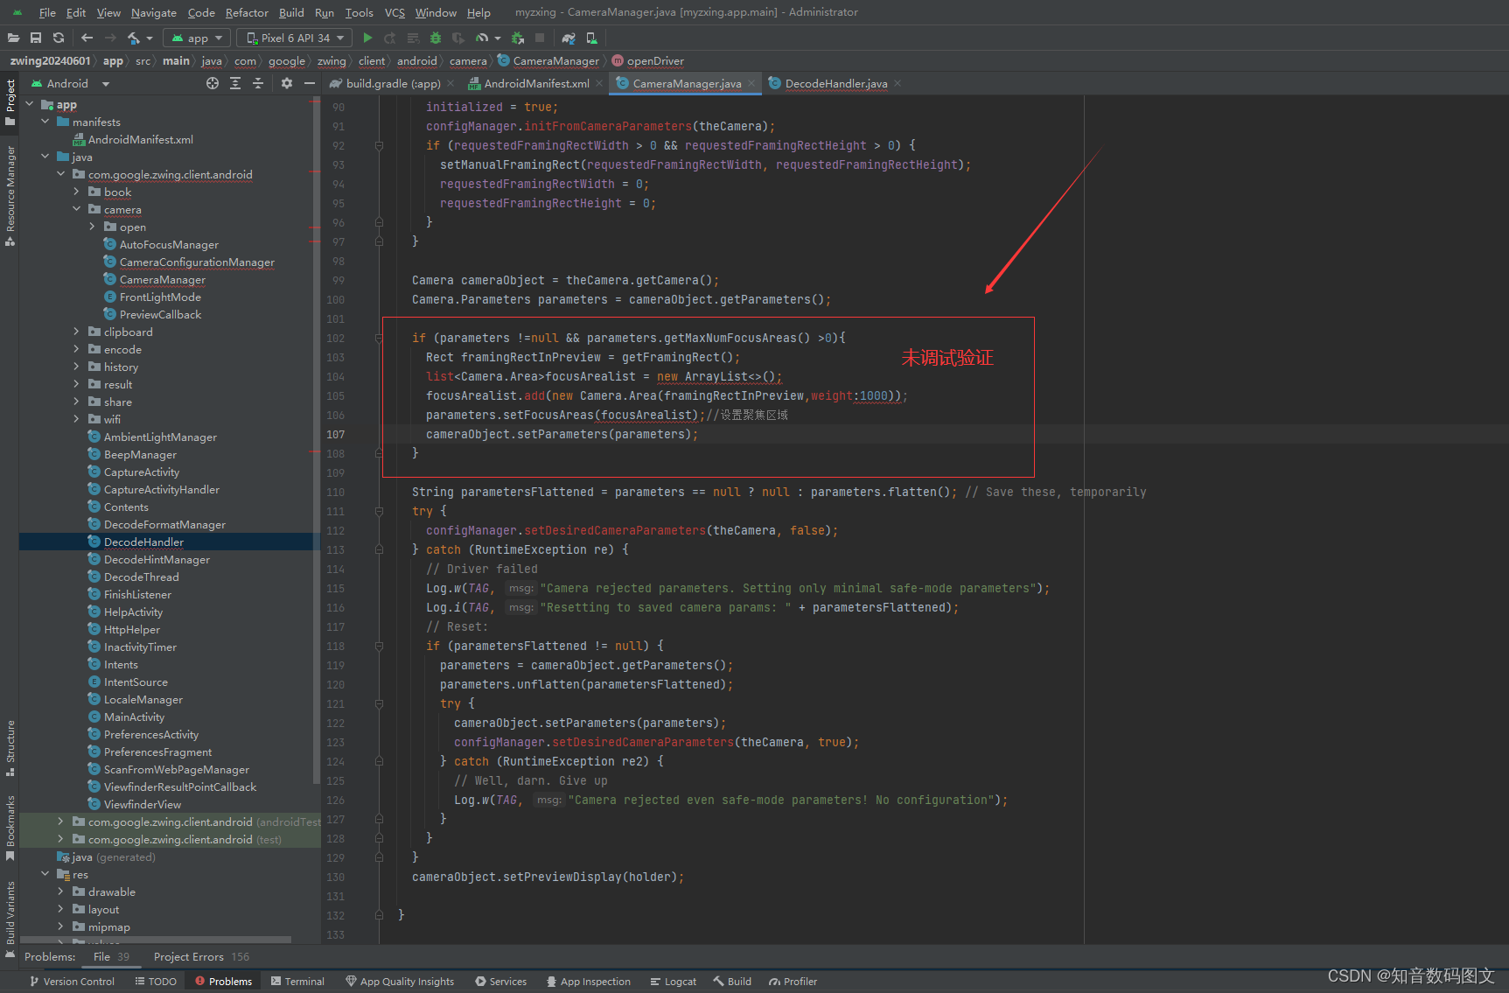
Task: Click the camera breadcrumb in navigation bar
Action: pos(468,60)
